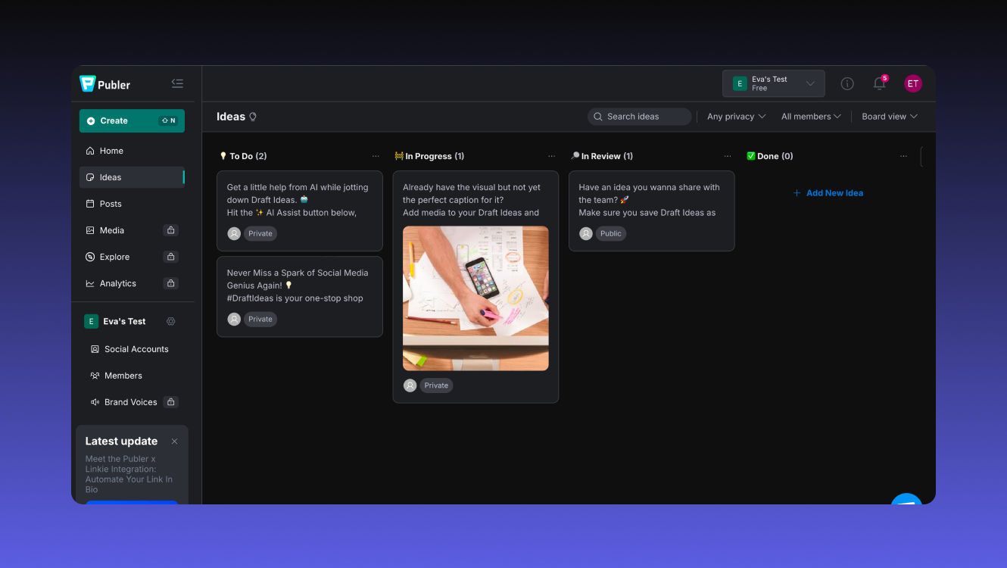This screenshot has height=568, width=1007.
Task: Open the To Do column options menu
Action: click(376, 156)
